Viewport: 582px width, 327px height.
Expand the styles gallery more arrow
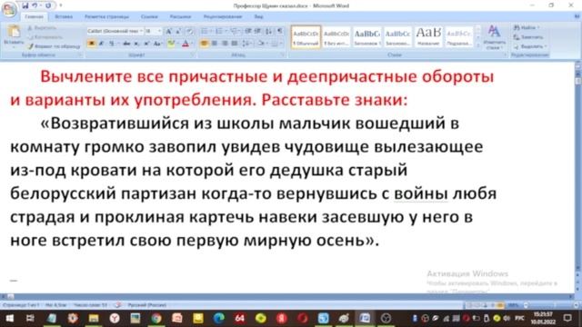(477, 45)
